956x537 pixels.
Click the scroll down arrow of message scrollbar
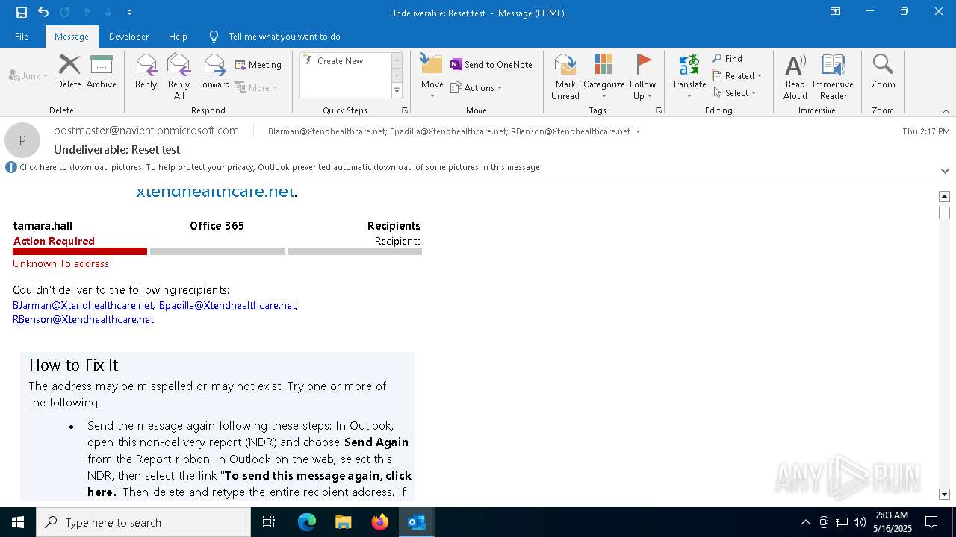point(944,494)
